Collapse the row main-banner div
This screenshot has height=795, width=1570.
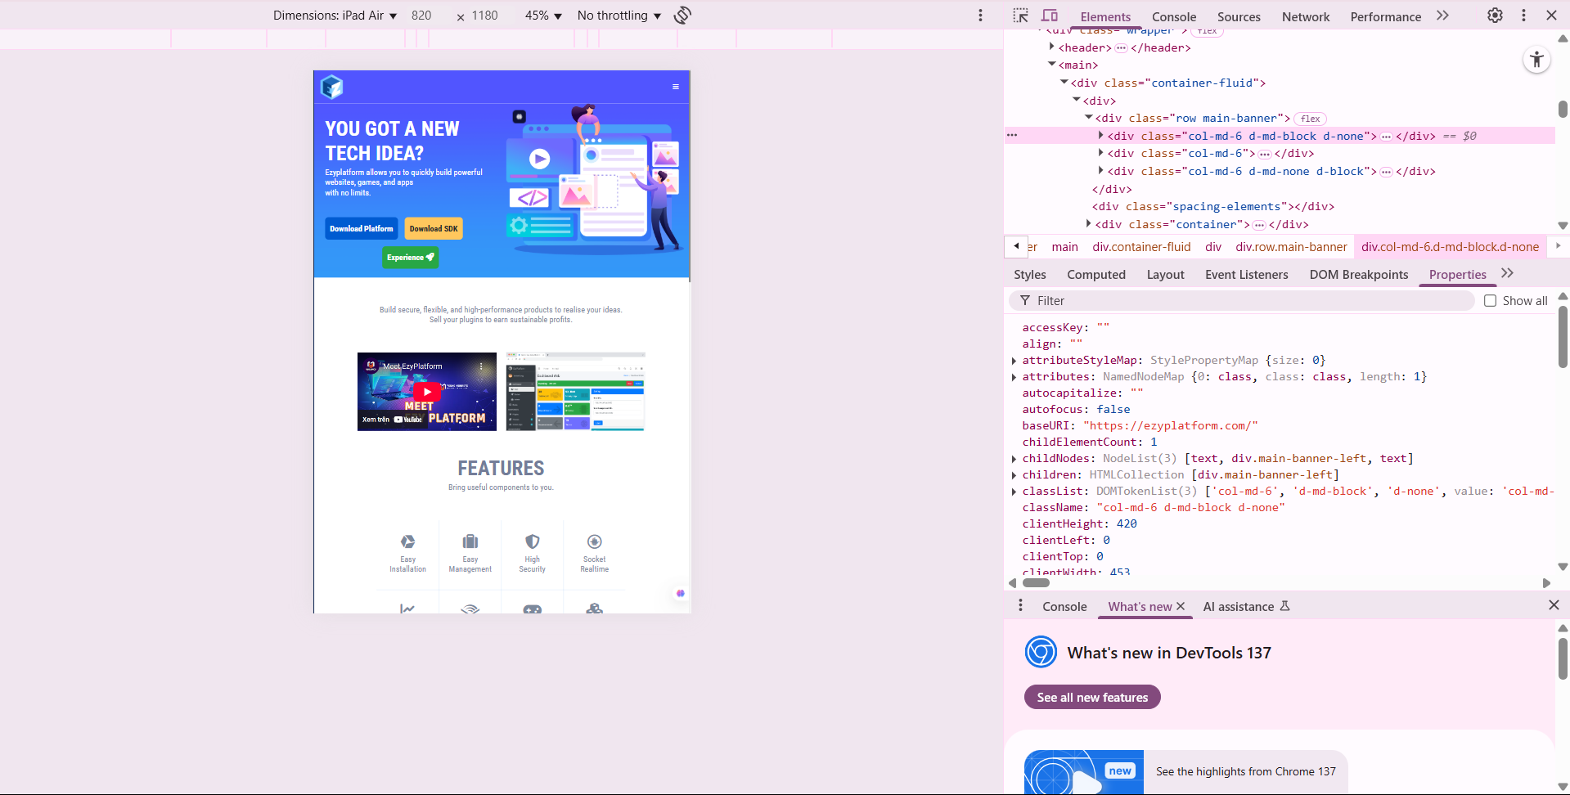click(x=1089, y=118)
